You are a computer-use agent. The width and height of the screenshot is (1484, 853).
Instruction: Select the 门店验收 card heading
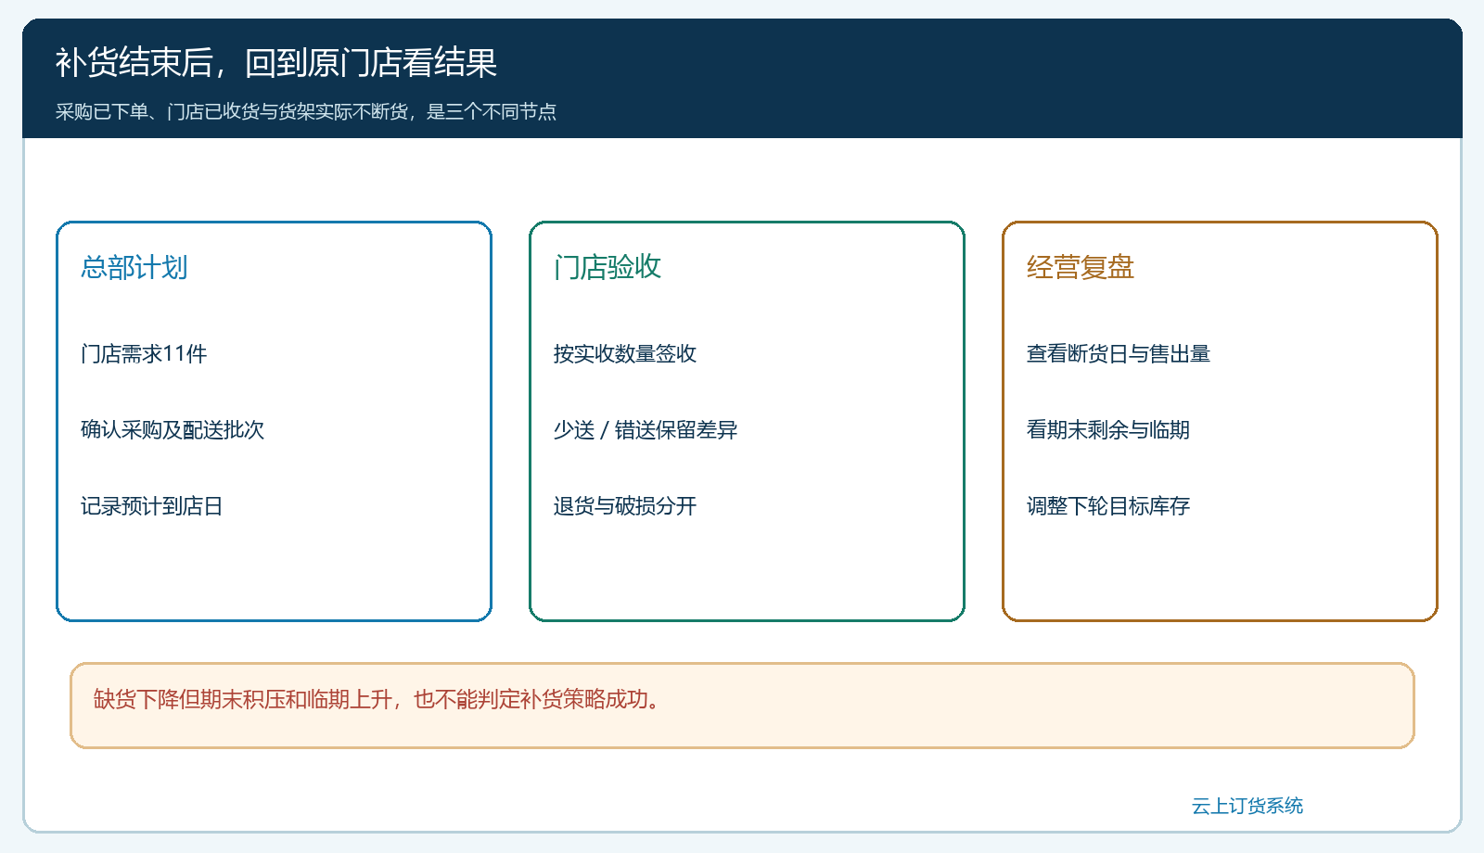608,267
